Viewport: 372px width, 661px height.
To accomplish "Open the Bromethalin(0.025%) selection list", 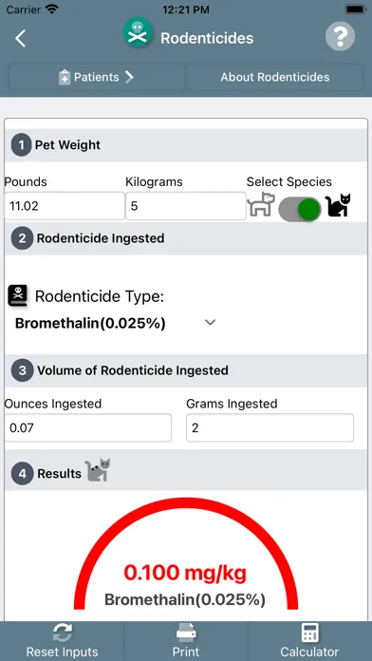I will (x=116, y=323).
